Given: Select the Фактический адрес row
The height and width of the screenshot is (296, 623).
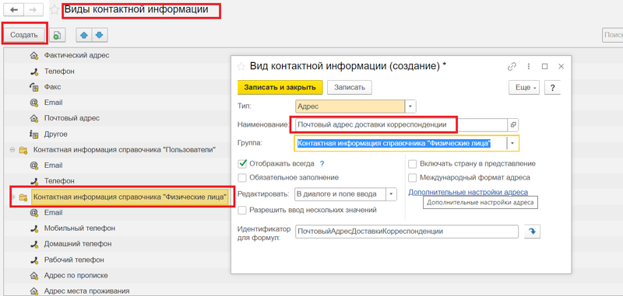Looking at the screenshot, I should point(76,55).
